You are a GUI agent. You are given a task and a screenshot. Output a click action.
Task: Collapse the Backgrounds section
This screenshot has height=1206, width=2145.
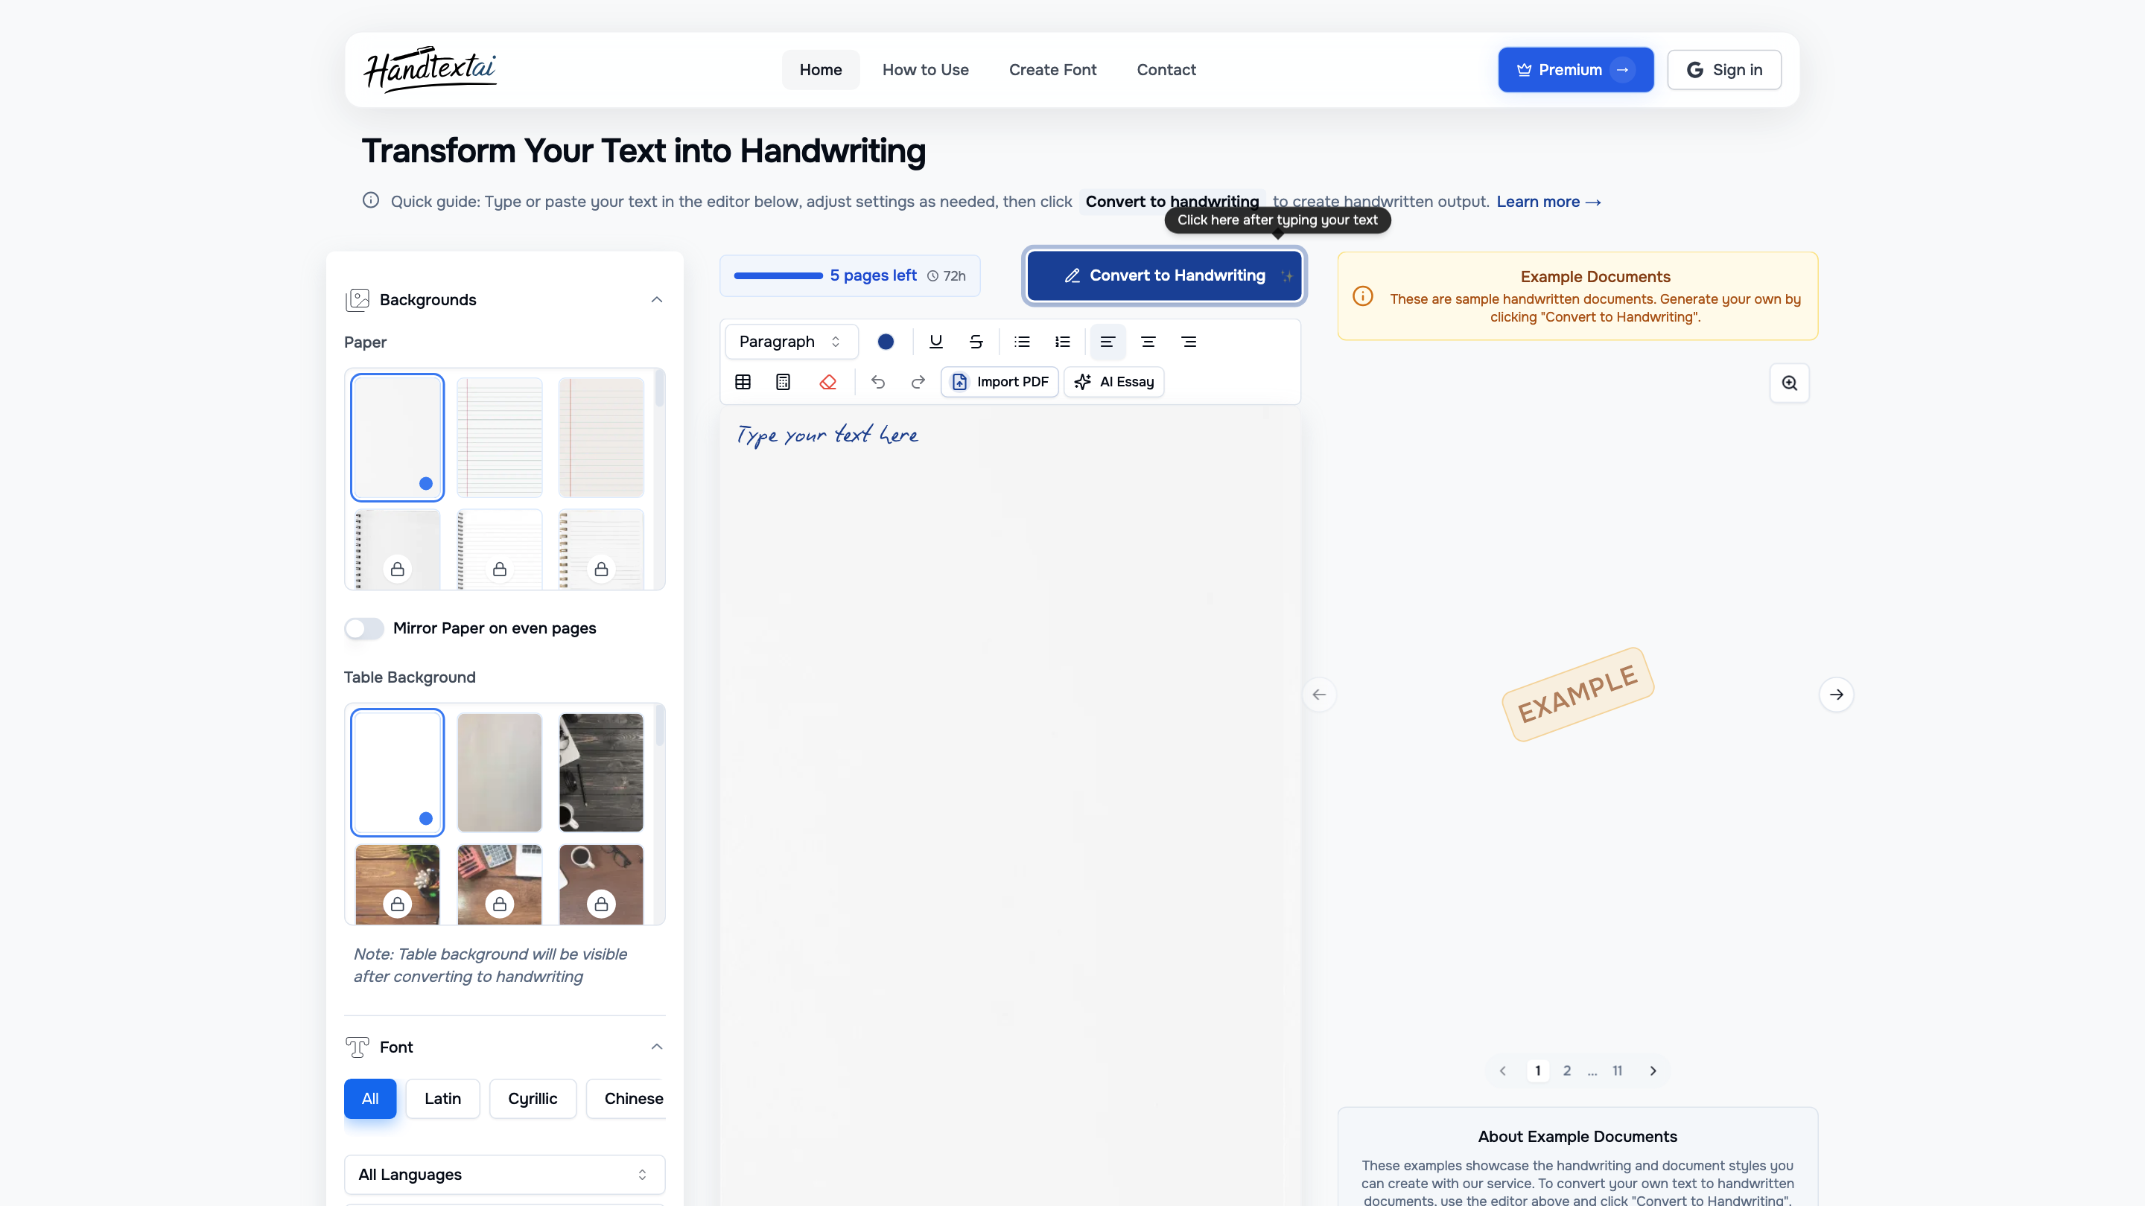pyautogui.click(x=656, y=299)
